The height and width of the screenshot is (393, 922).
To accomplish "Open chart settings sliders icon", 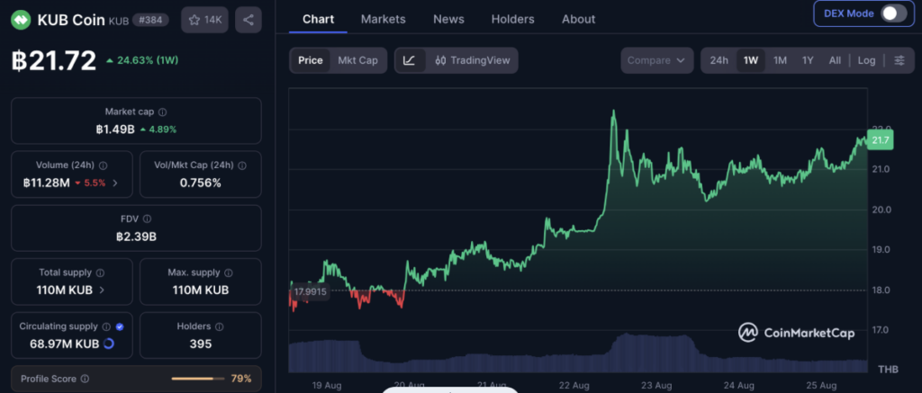I will tap(899, 60).
